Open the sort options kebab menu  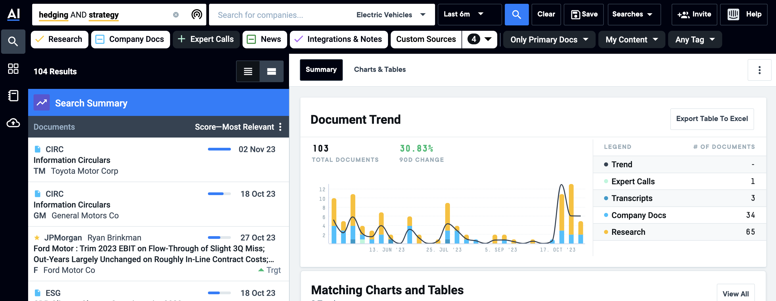pyautogui.click(x=280, y=127)
